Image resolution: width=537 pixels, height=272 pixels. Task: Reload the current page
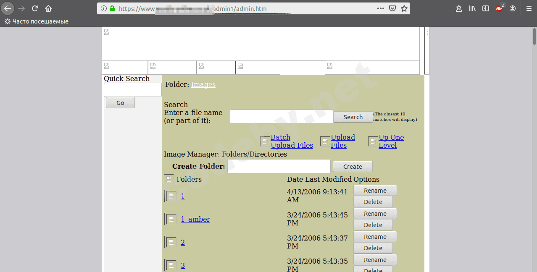(x=35, y=8)
